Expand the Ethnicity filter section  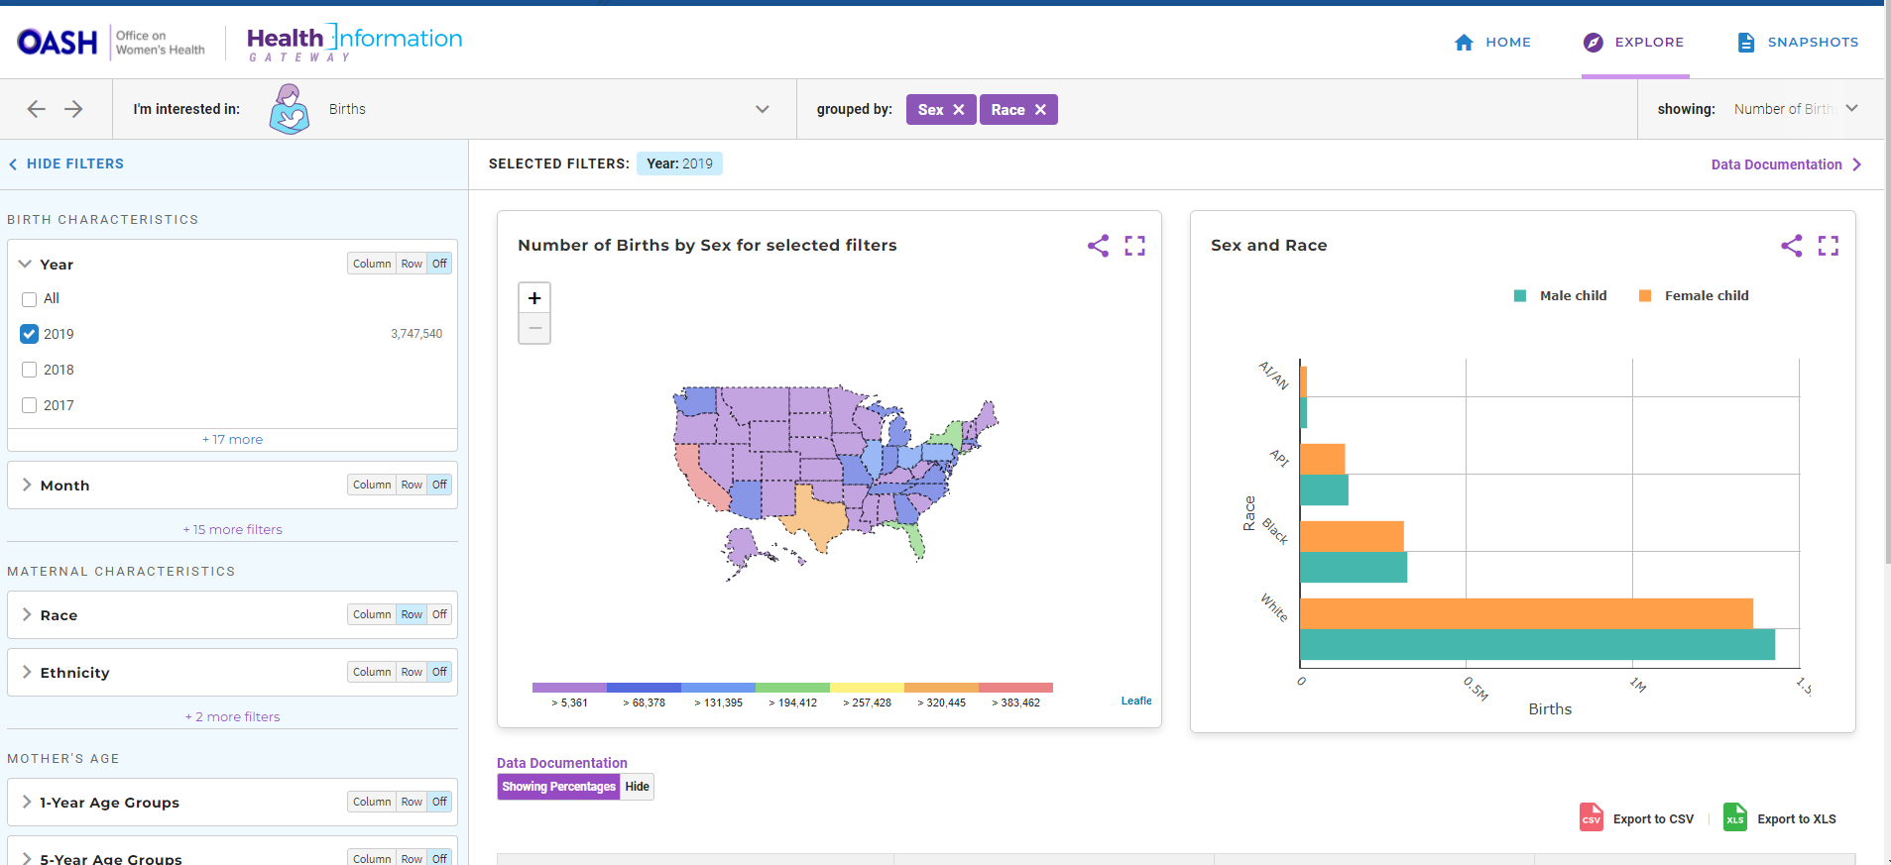pos(27,672)
